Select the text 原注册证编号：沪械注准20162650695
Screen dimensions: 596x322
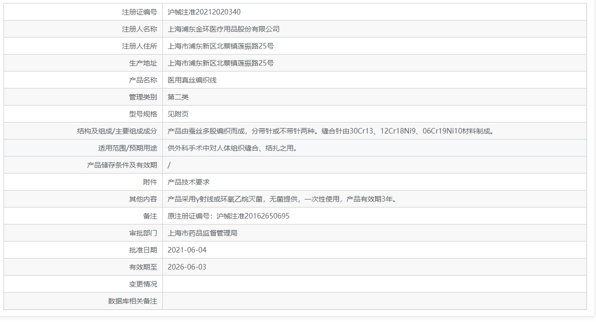point(228,216)
